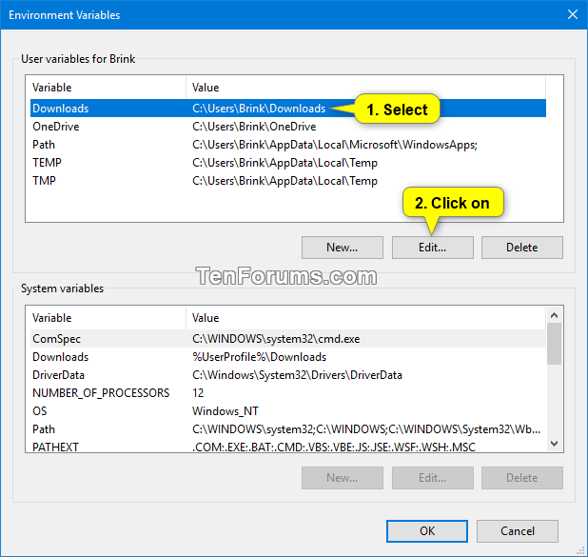Screen dimensions: 588x557
Task: Click the Value column header in the user variables list
Action: pyautogui.click(x=365, y=88)
